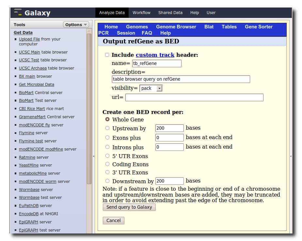Open the GrameneMart Central server
The image size is (302, 241).
click(32, 117)
